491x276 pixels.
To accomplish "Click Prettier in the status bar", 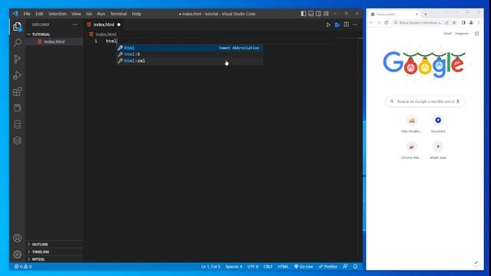I will coord(328,267).
